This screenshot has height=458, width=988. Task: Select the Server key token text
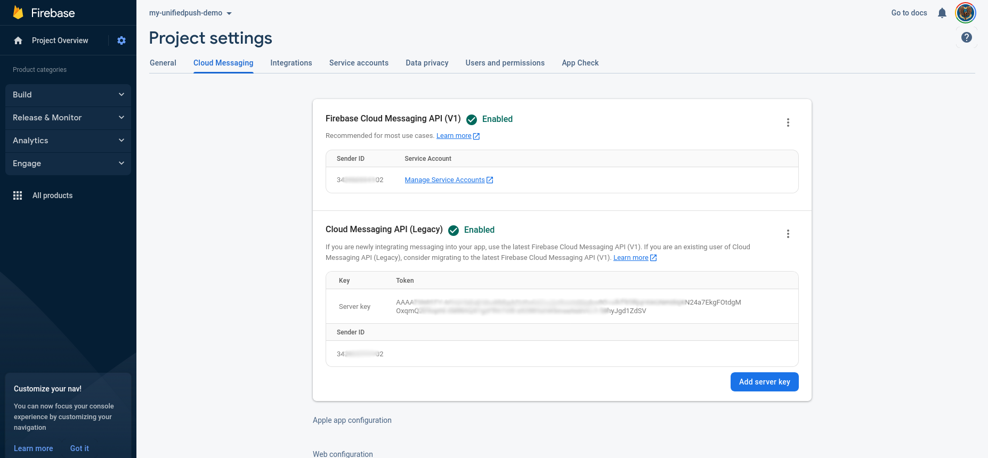coord(568,307)
